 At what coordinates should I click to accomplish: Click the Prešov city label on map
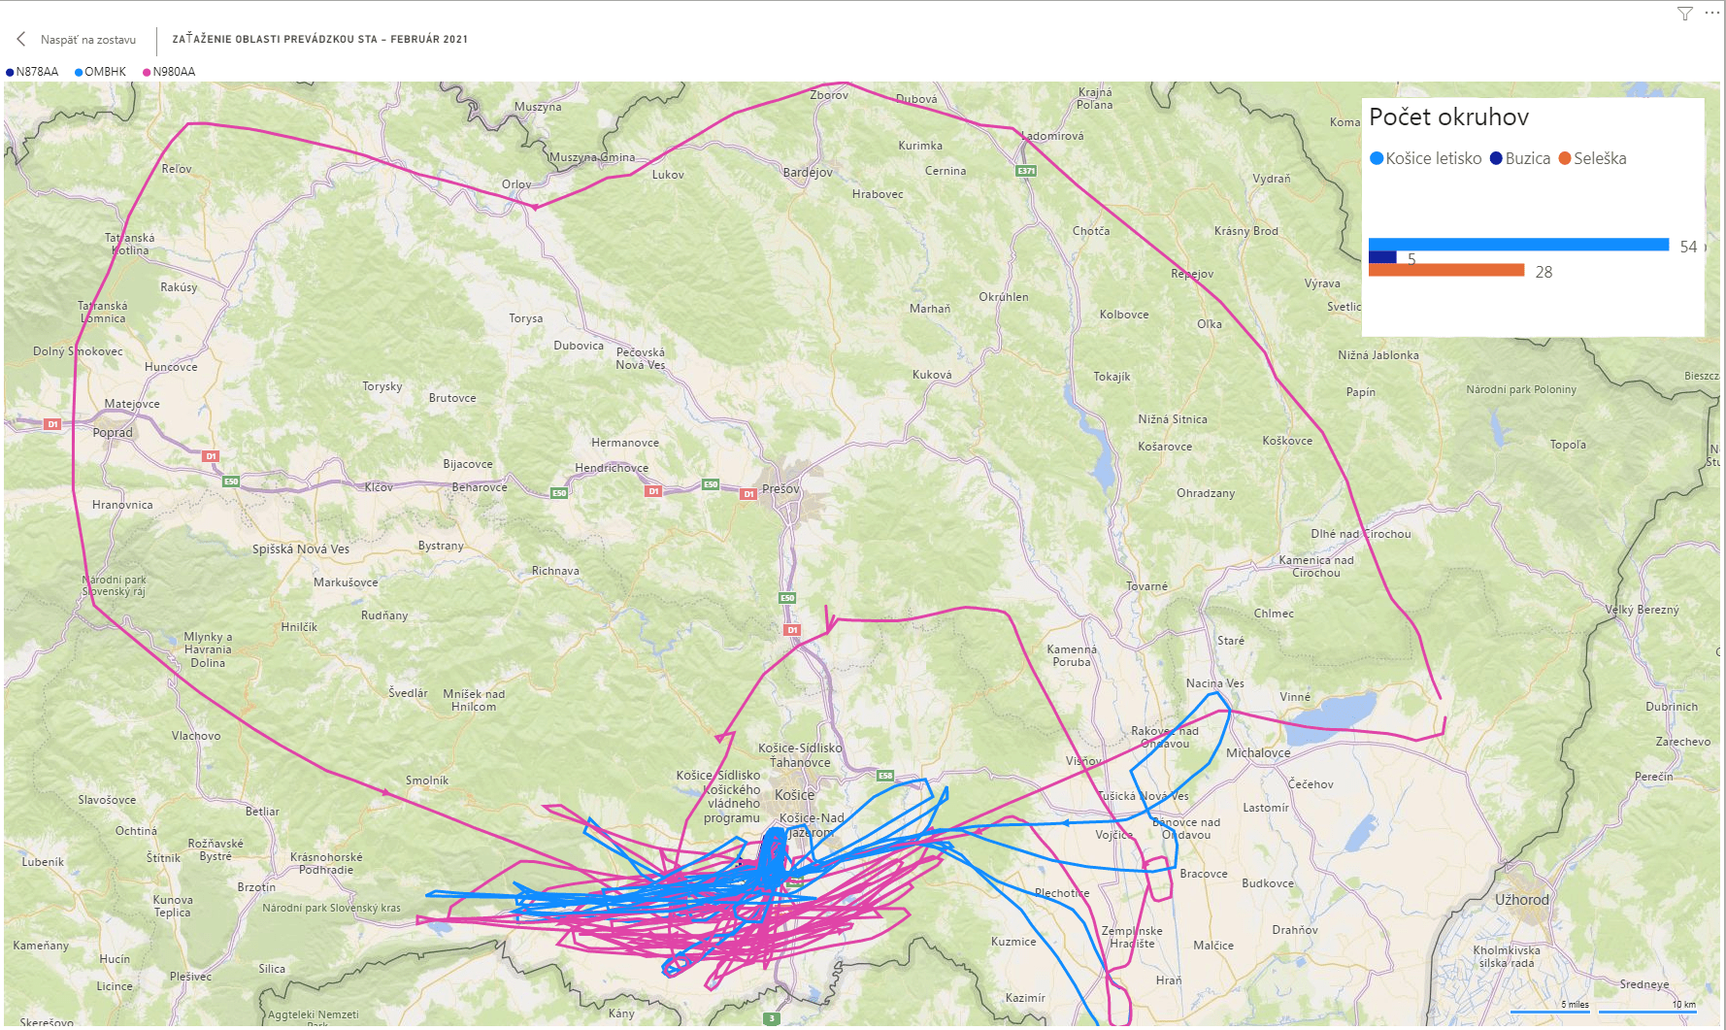tap(780, 488)
